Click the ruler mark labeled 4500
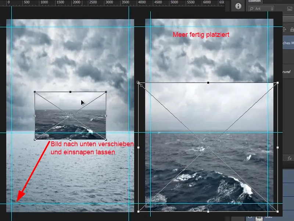294x221 pixels. coord(158,2)
